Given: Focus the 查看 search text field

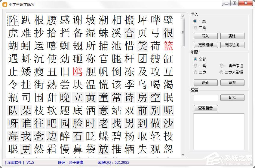Looking at the screenshot, I should pyautogui.click(x=206, y=98).
